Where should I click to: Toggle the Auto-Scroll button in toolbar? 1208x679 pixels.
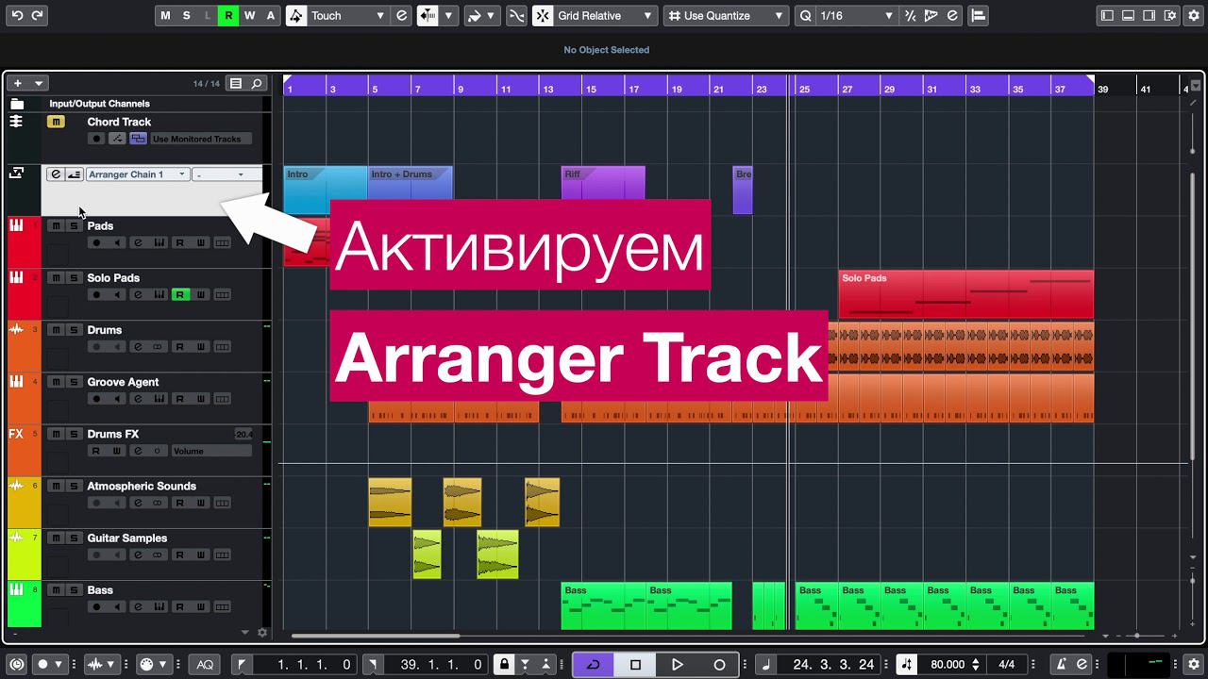click(x=428, y=16)
